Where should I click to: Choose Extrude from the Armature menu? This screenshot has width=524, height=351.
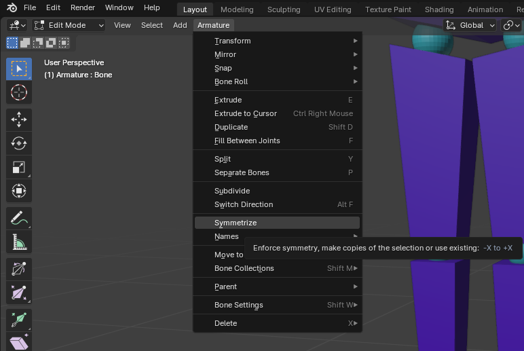278,100
